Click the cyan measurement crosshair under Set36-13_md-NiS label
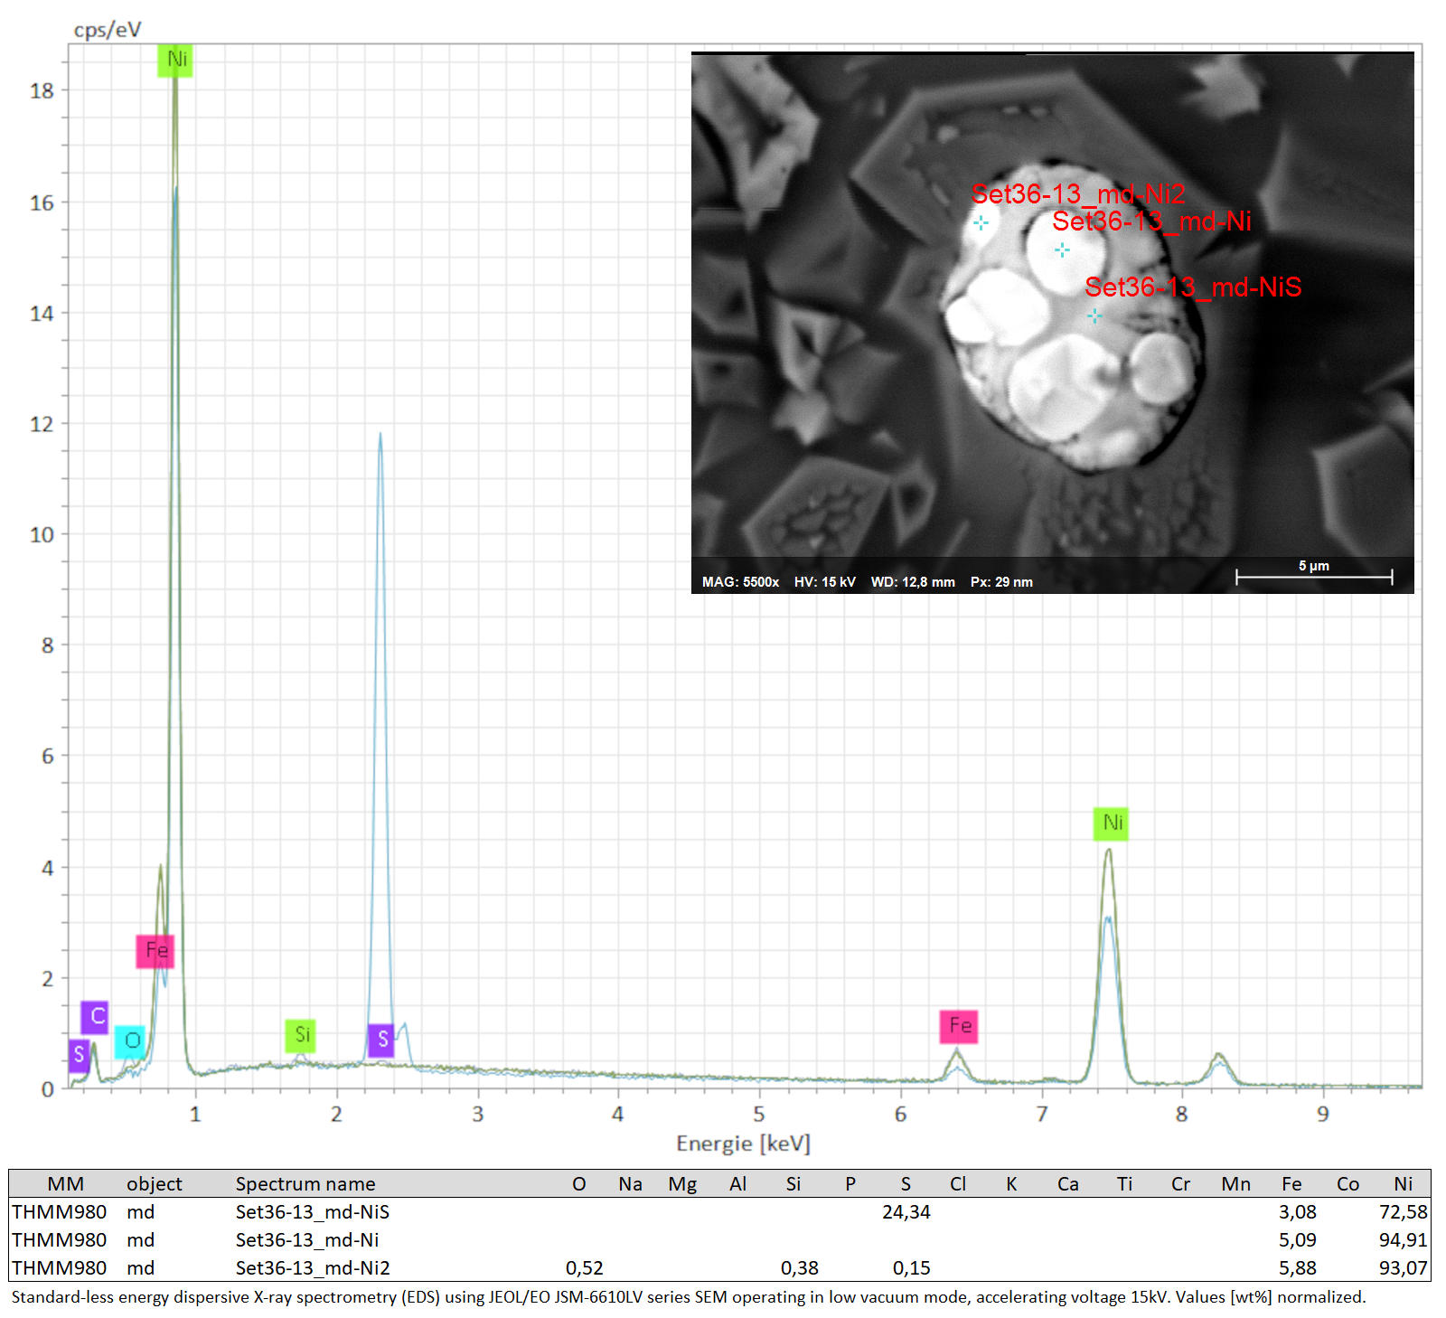 point(1094,315)
